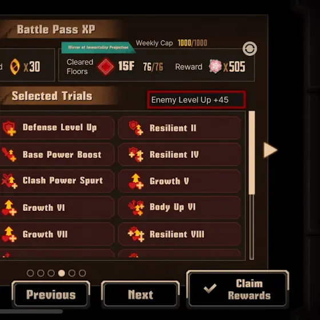This screenshot has height=320, width=320.
Task: Click the Previous button
Action: [51, 294]
